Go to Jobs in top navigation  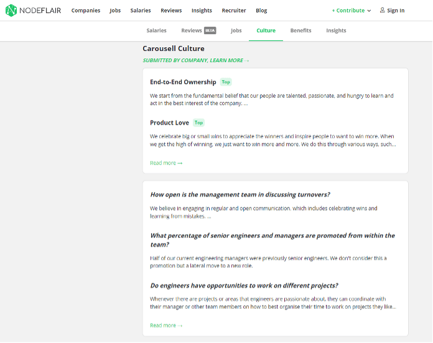(x=115, y=11)
